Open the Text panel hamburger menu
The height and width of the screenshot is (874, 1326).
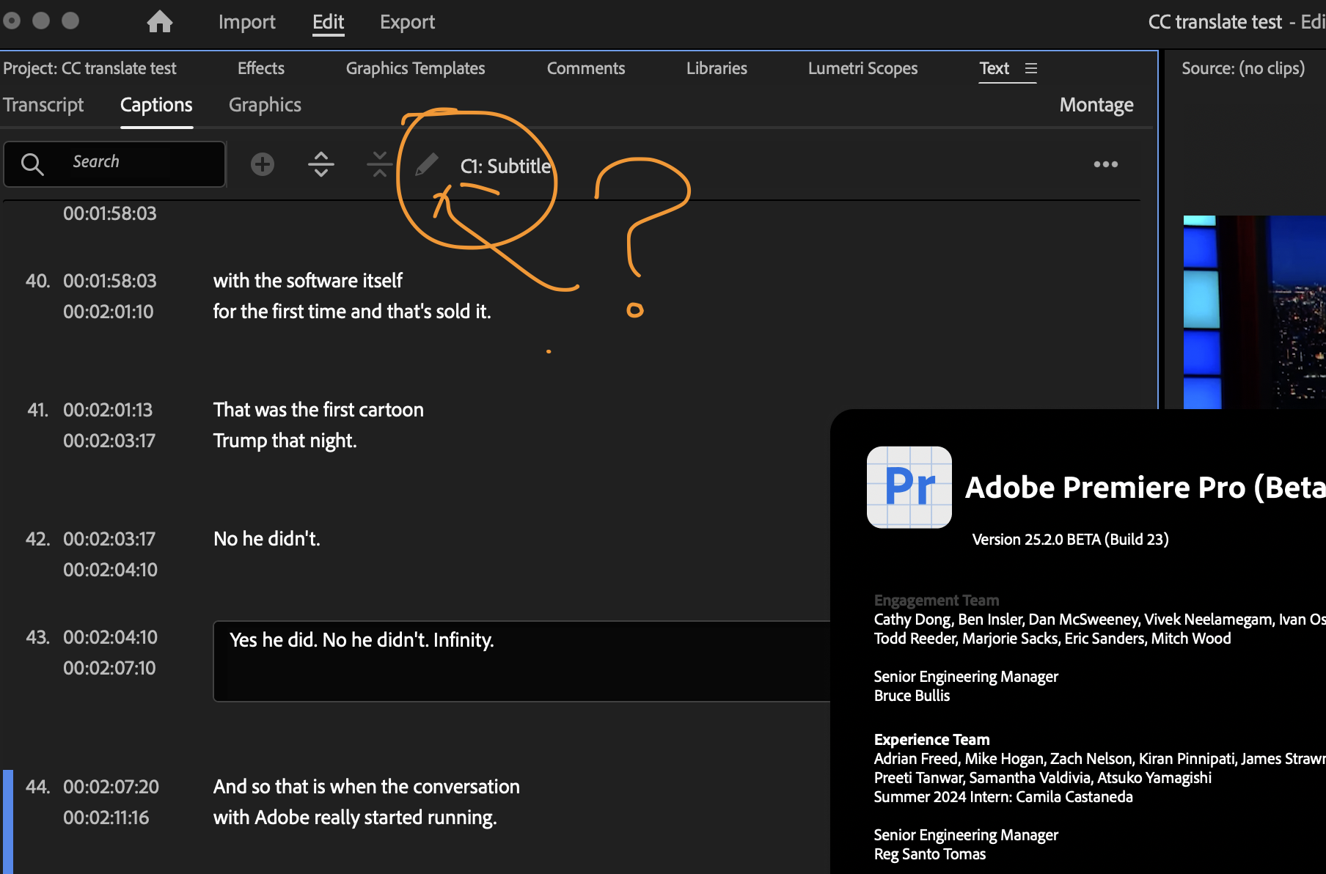pyautogui.click(x=1031, y=68)
